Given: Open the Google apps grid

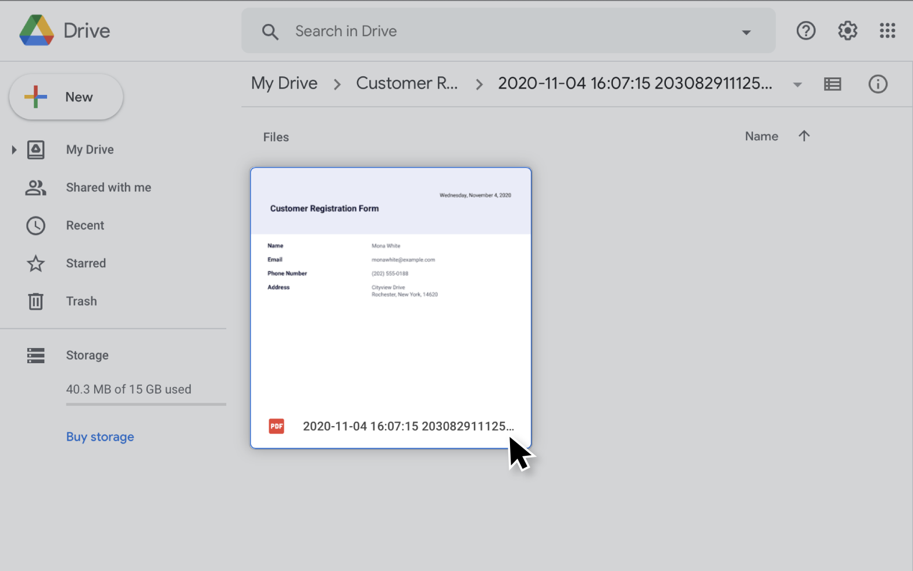Looking at the screenshot, I should (x=887, y=31).
